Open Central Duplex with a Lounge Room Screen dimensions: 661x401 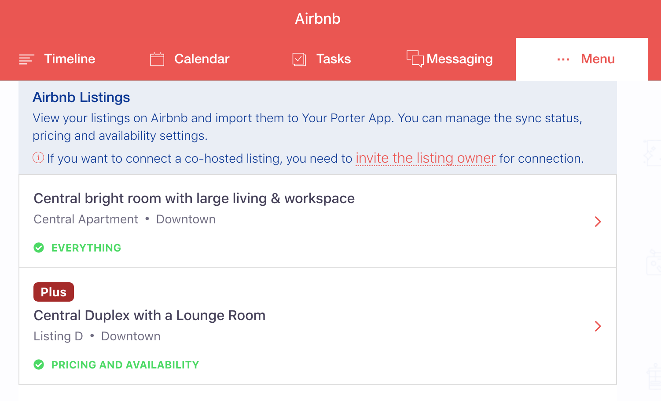pos(318,326)
